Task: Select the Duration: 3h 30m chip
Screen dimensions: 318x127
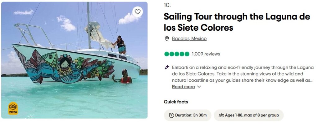Action: pos(188,115)
